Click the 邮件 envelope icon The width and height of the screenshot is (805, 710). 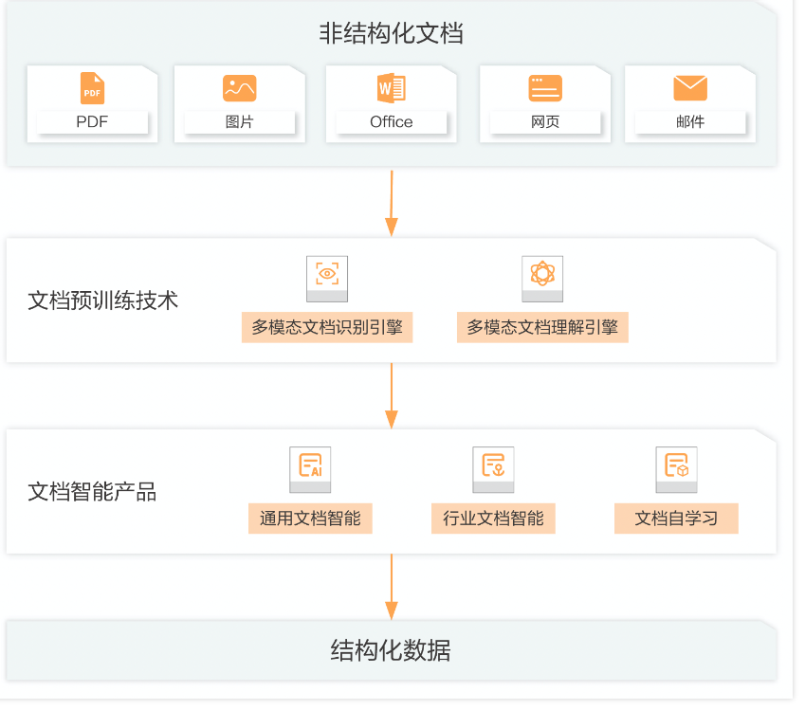point(689,87)
